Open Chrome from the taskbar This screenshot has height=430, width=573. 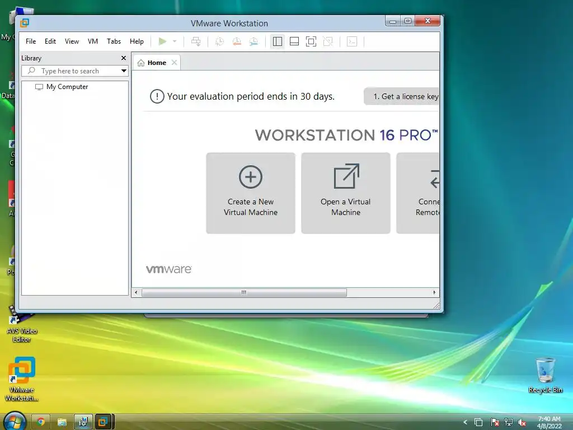coord(40,422)
